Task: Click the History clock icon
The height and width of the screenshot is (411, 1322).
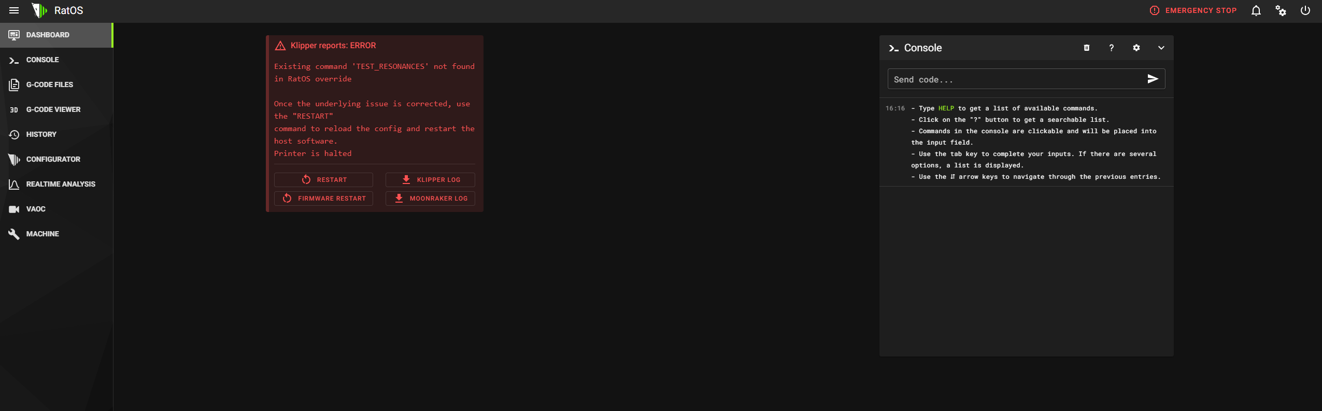Action: point(14,135)
